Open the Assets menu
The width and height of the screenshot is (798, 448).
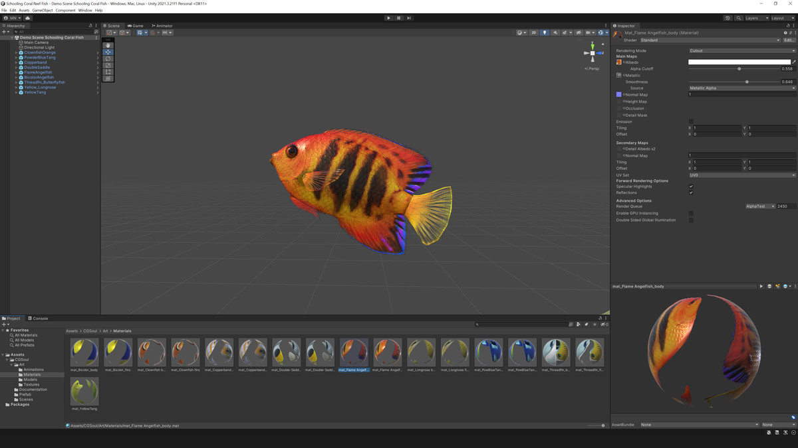[24, 11]
